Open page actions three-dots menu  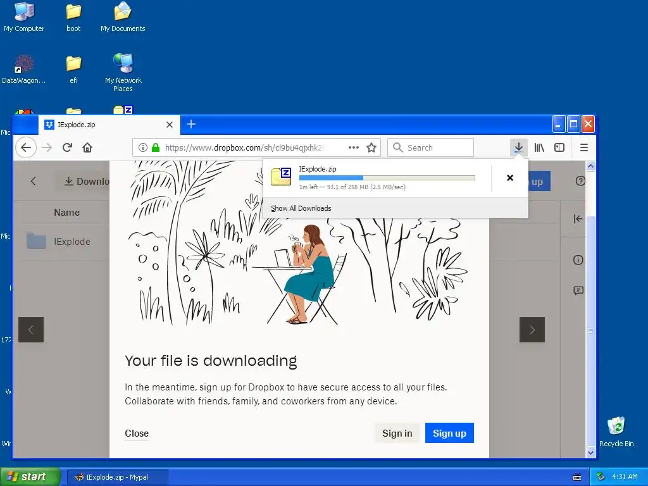click(x=354, y=147)
